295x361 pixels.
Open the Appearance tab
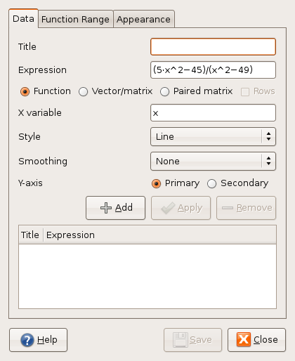[143, 19]
